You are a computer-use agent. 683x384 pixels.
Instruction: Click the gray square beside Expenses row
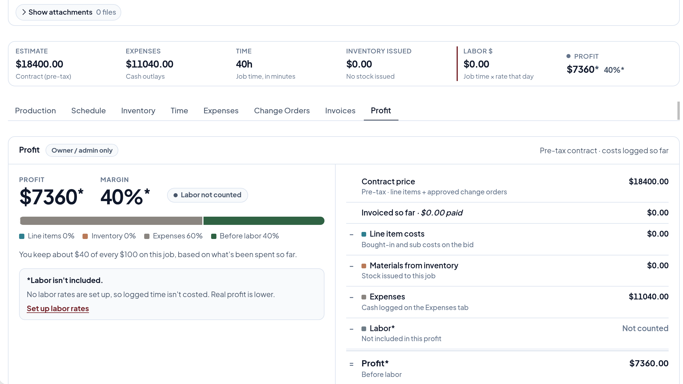(x=364, y=297)
